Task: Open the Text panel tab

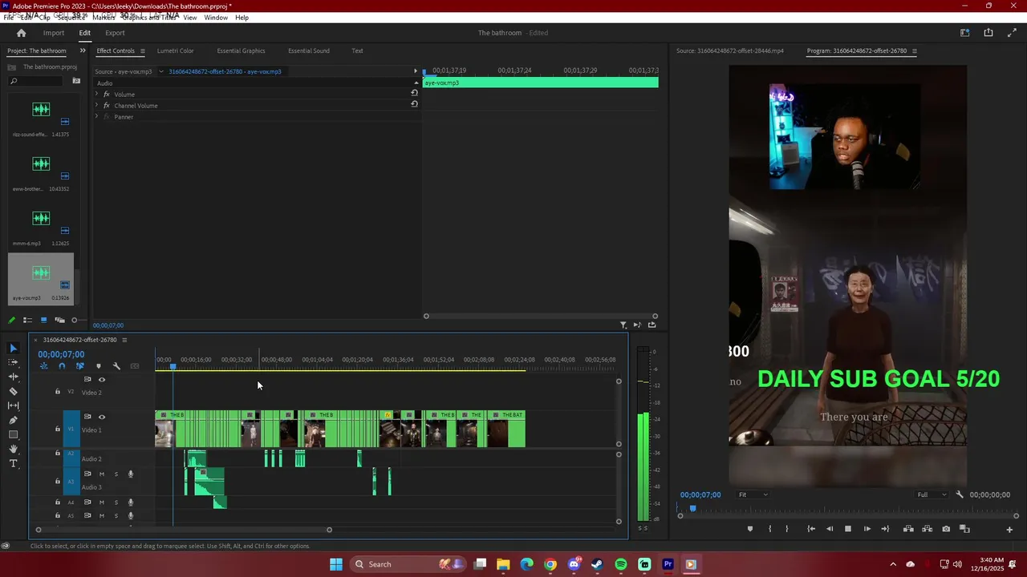Action: coord(357,50)
